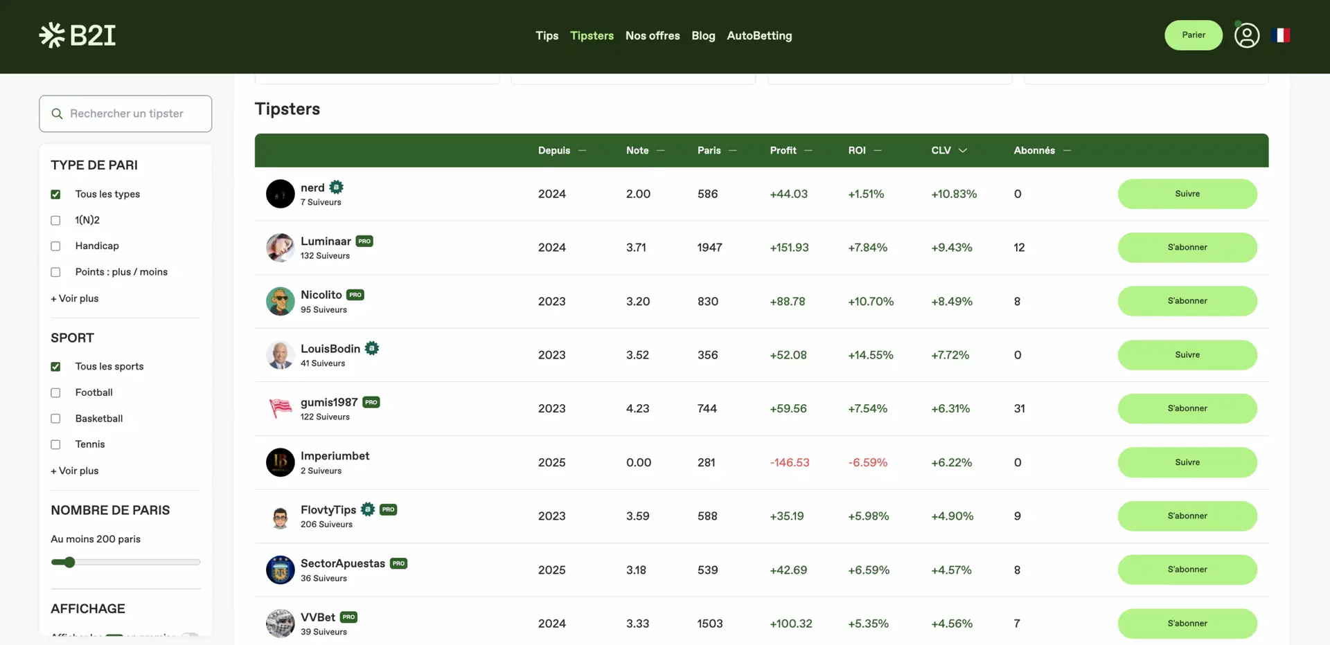The width and height of the screenshot is (1330, 645).
Task: Uncheck the Tous les types checkbox
Action: tap(56, 194)
